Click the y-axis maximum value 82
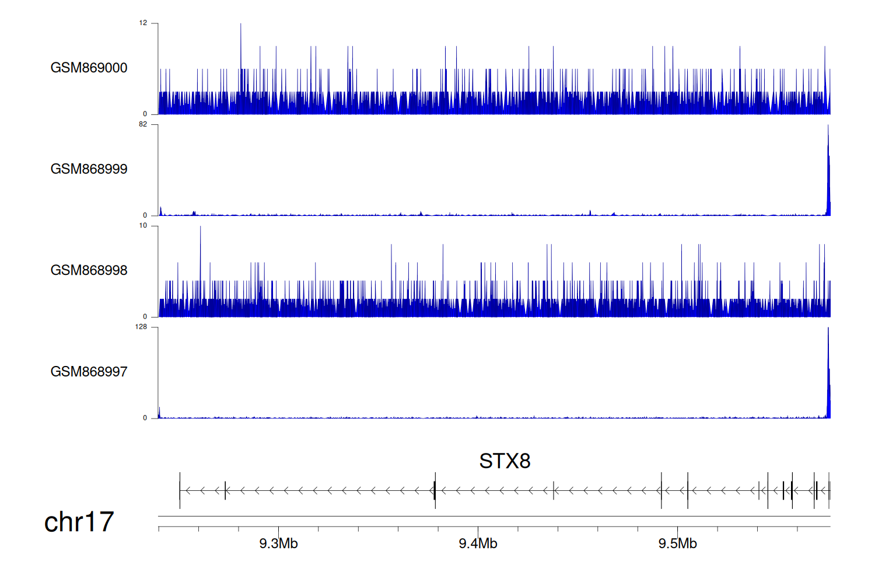The image size is (875, 572). click(143, 124)
